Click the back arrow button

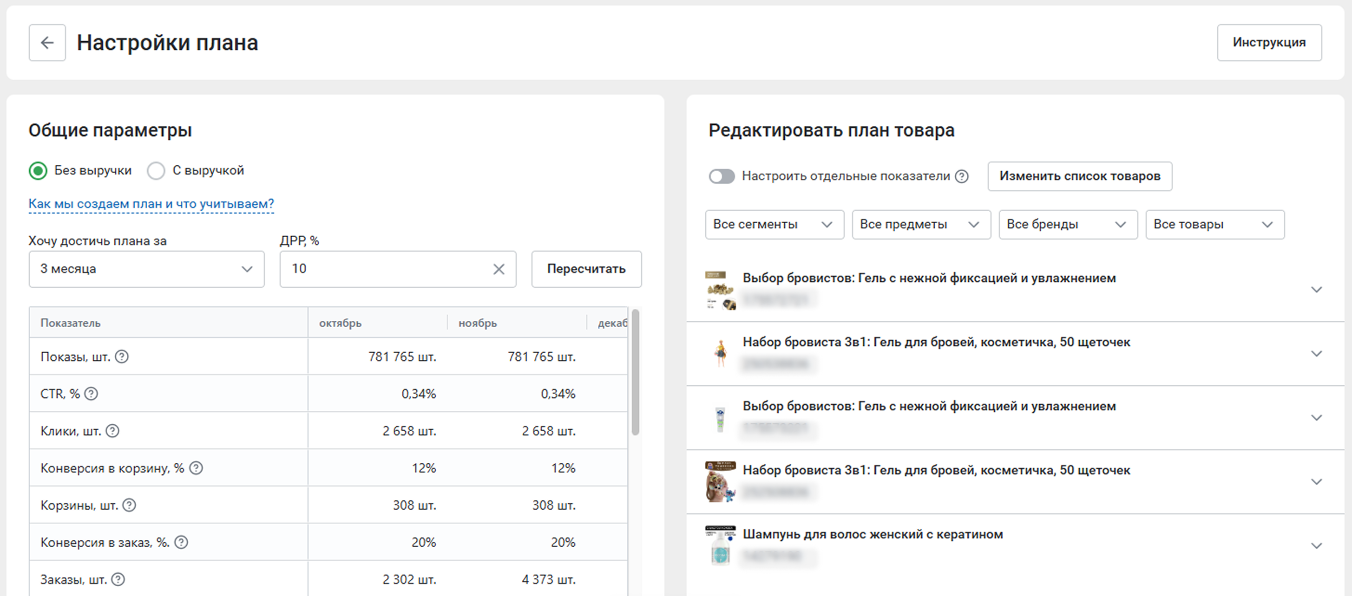47,42
